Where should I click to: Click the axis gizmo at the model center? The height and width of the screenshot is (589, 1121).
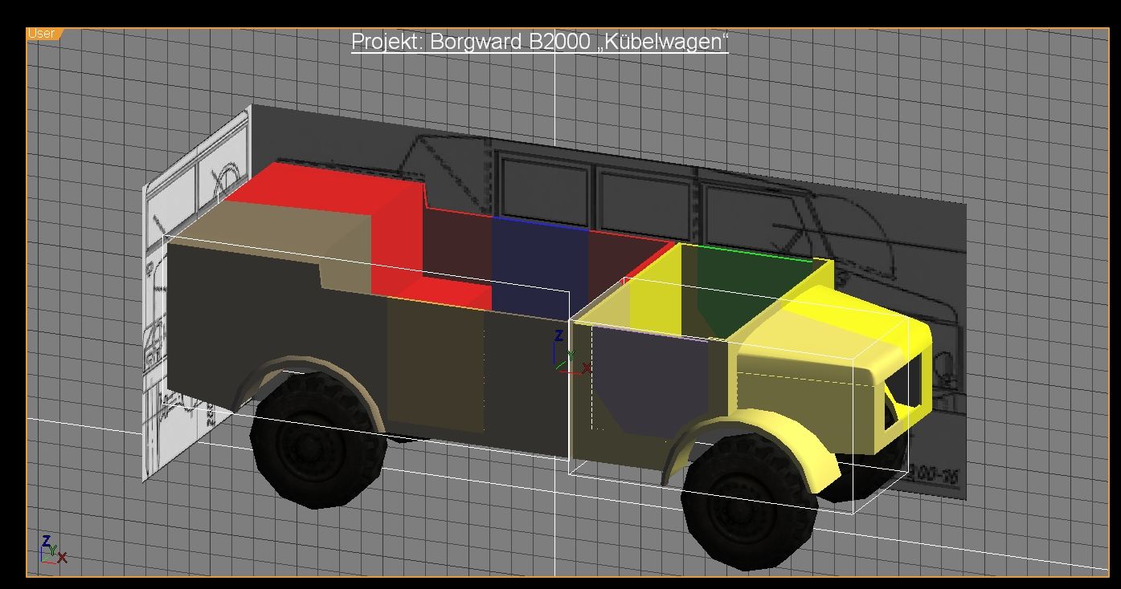(571, 353)
